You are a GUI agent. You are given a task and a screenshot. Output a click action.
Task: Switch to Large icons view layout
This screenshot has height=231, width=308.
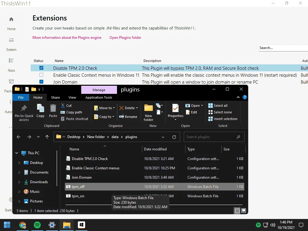coord(244,211)
